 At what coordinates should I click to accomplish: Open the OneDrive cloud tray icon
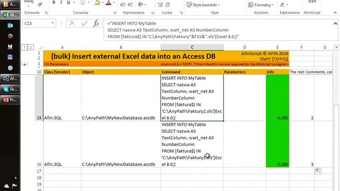coord(6,186)
